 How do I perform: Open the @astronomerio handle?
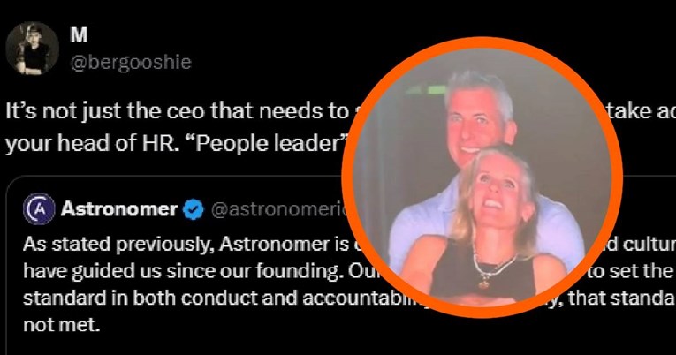pos(280,209)
